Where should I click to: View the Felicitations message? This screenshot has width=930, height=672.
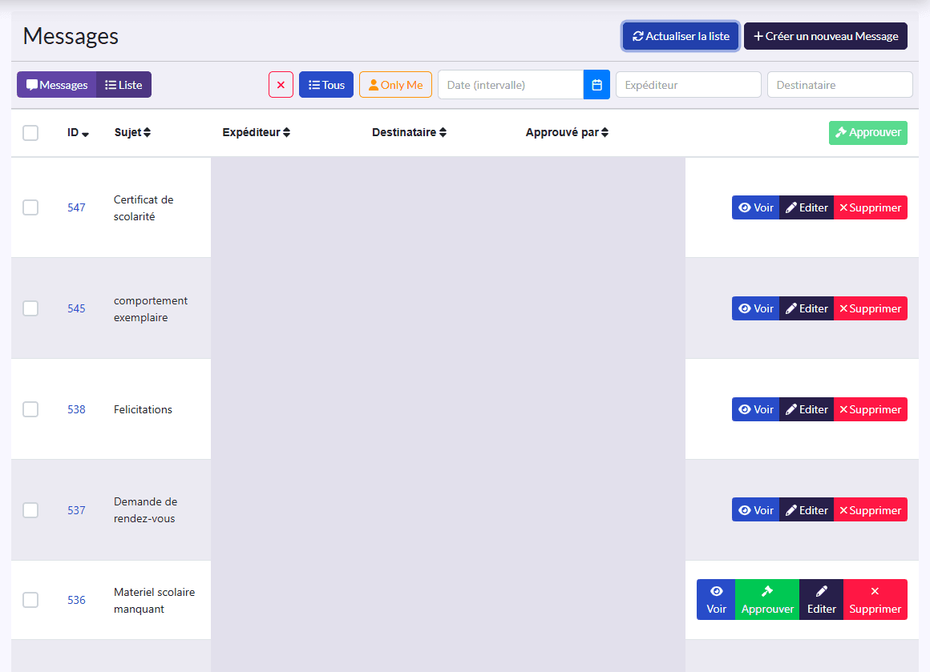[755, 409]
